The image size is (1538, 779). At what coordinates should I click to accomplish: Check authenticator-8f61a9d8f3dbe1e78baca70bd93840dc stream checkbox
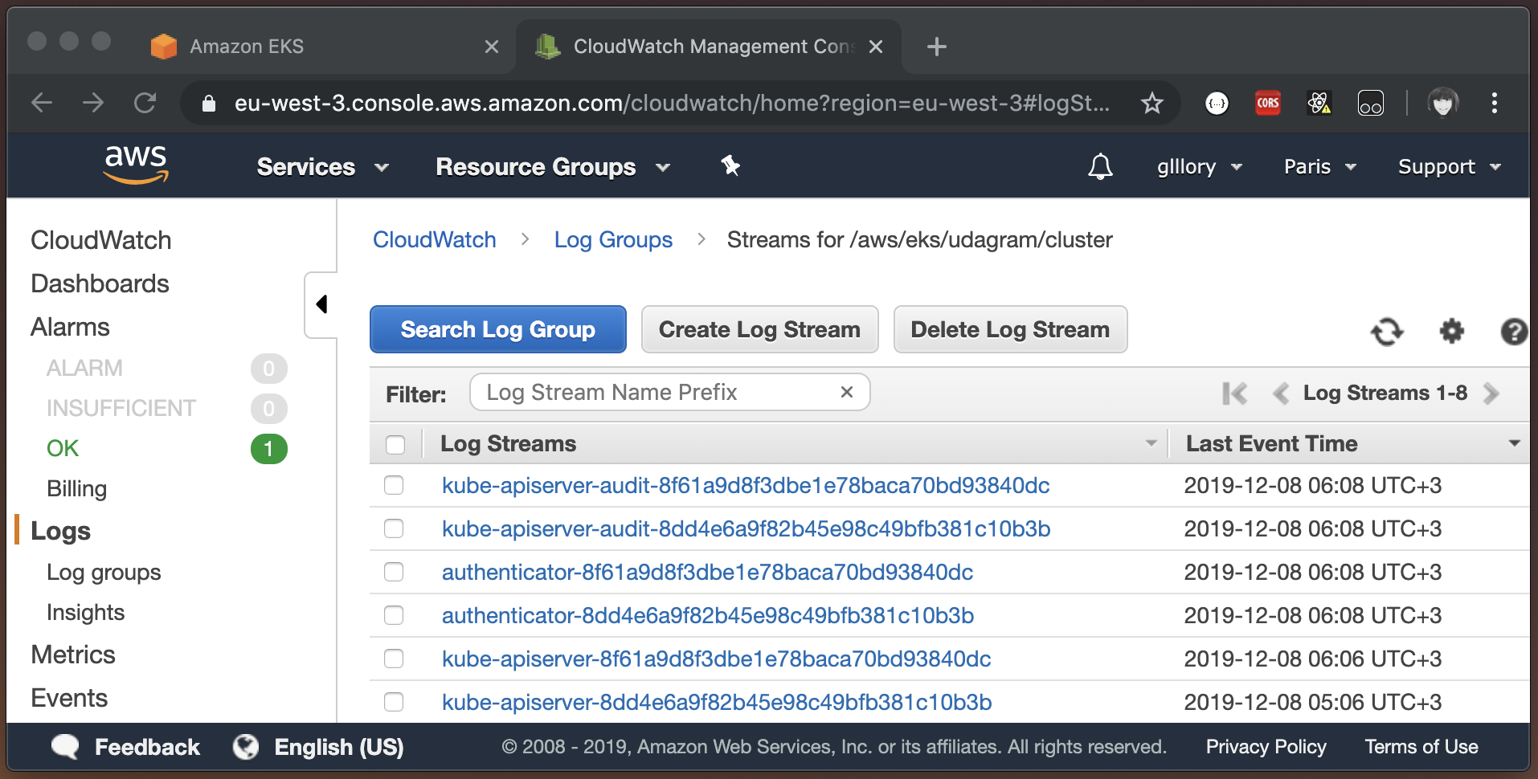(394, 572)
